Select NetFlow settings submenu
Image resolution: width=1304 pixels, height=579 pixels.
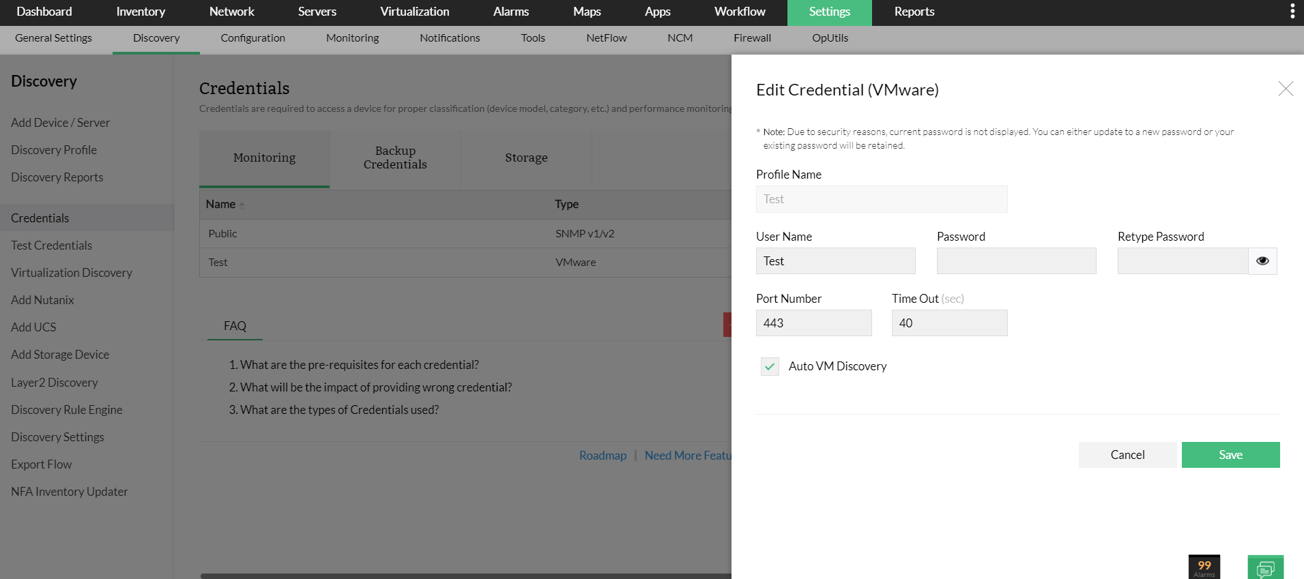pos(606,38)
